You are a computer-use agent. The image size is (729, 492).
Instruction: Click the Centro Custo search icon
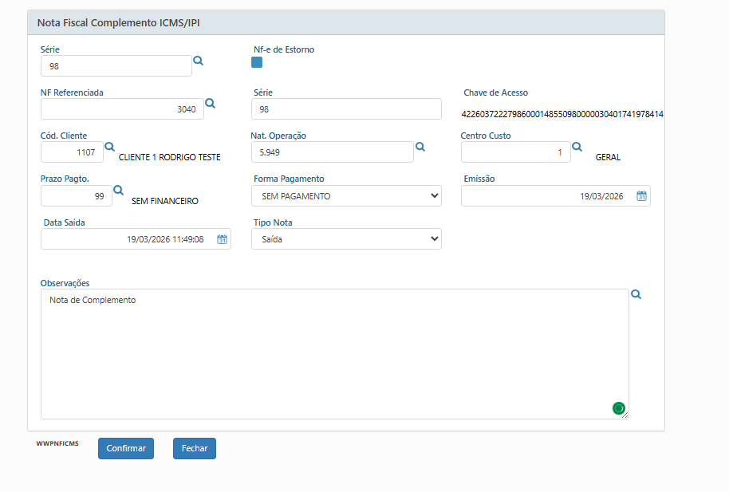pyautogui.click(x=577, y=147)
